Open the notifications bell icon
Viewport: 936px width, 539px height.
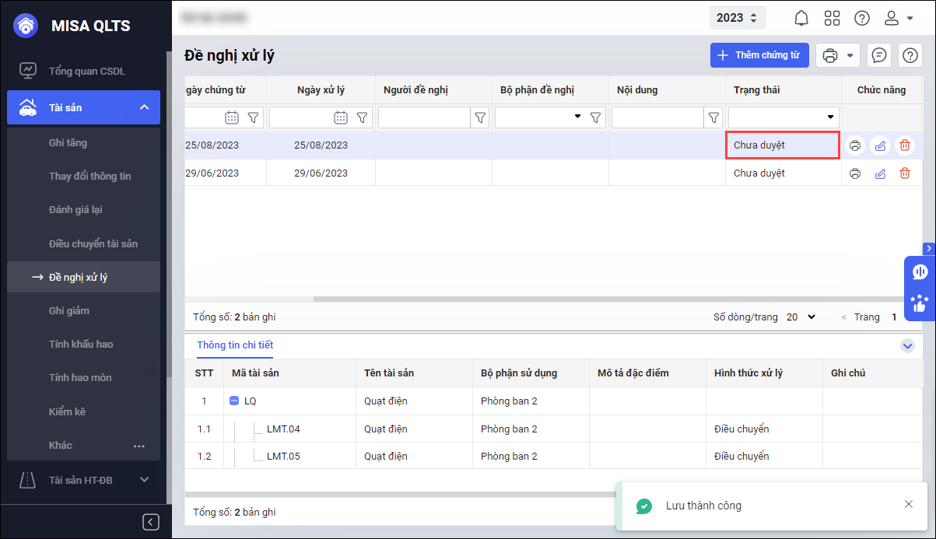pyautogui.click(x=801, y=18)
